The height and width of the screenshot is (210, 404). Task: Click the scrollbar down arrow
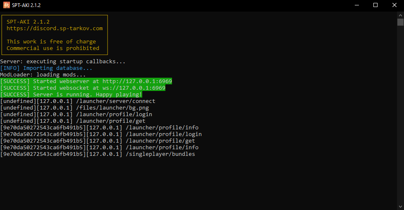tap(400, 207)
